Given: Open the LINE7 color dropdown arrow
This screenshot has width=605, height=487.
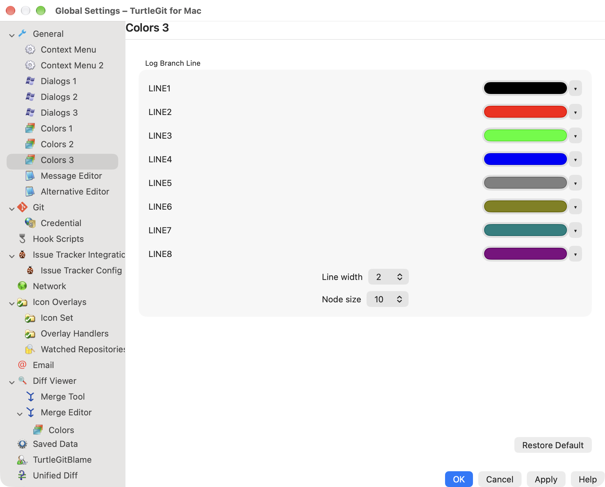Looking at the screenshot, I should tap(575, 230).
